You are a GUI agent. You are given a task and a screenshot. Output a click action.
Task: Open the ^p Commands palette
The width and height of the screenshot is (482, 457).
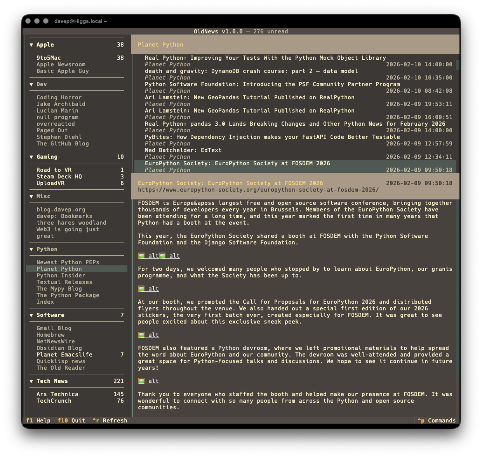coord(437,421)
